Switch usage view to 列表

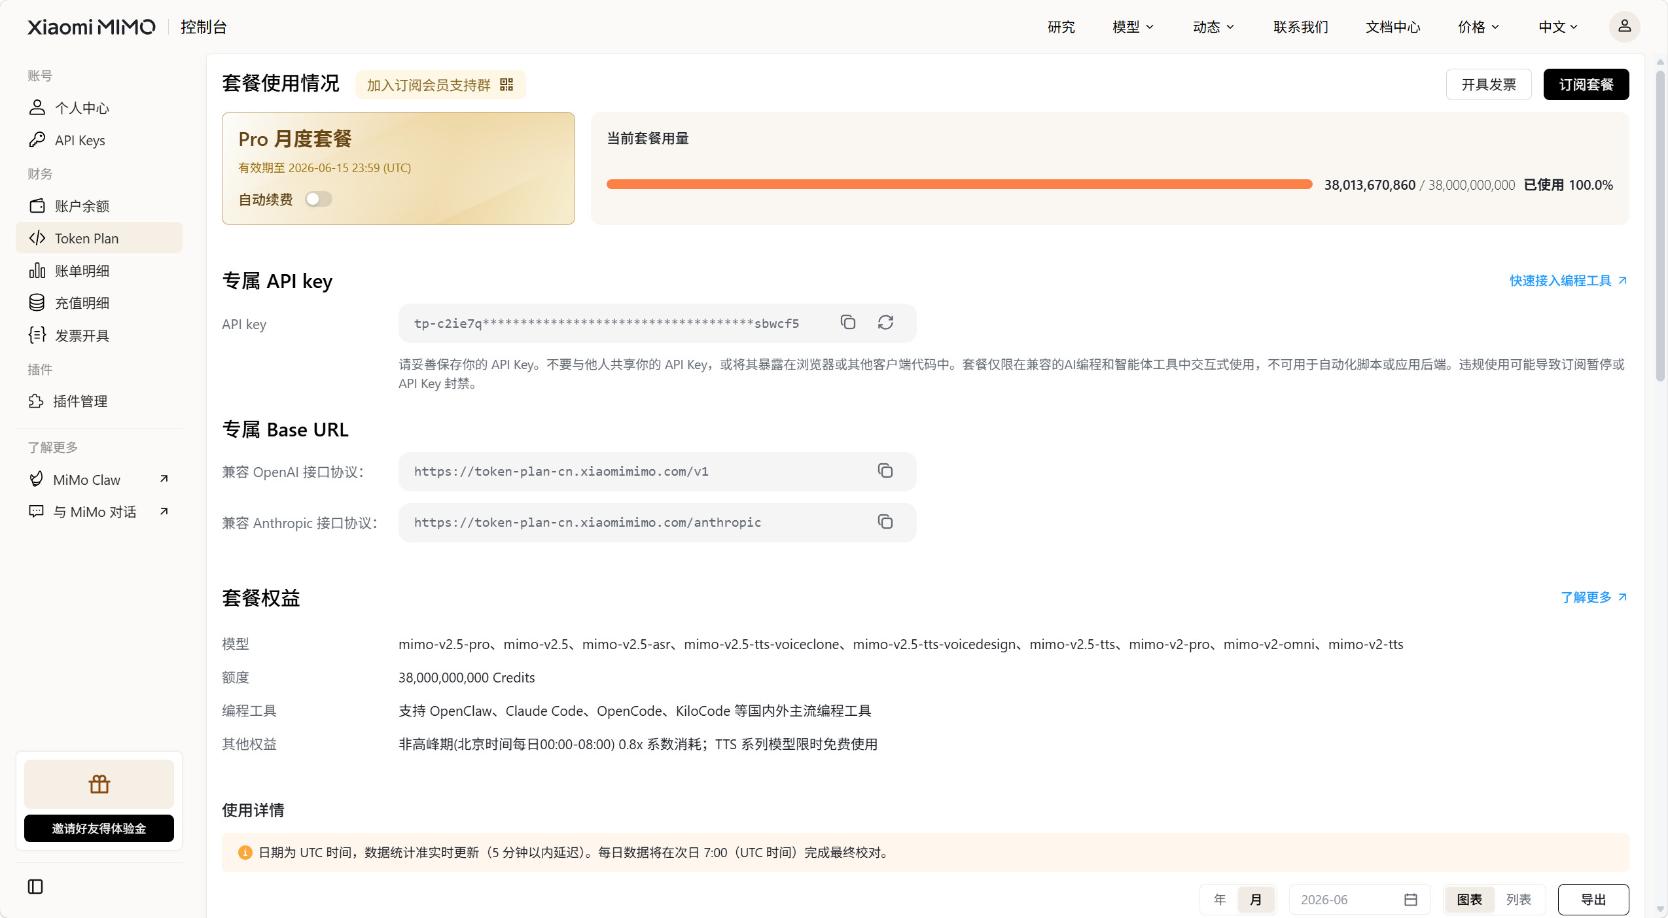click(x=1518, y=900)
